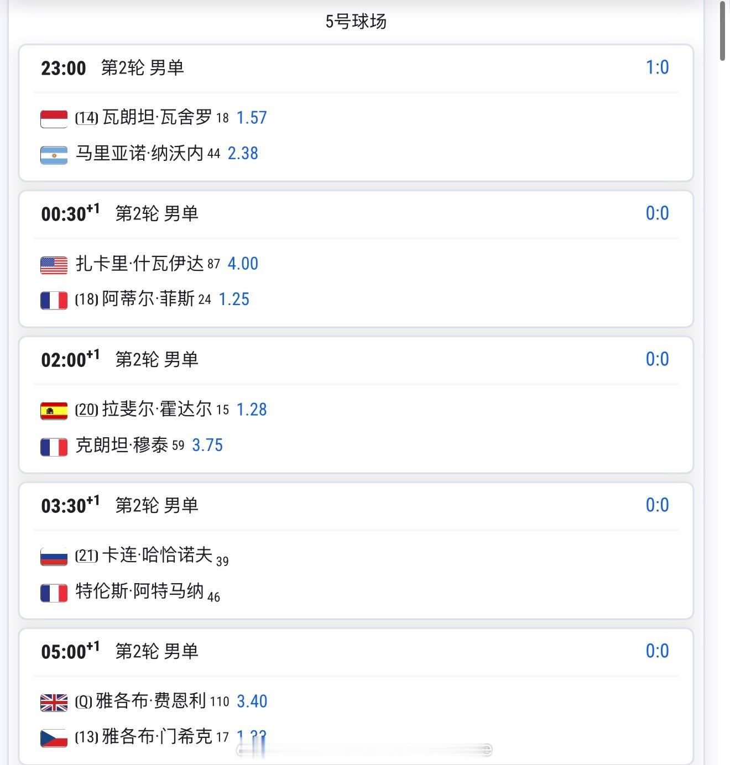Click the 5号球场 court heading
This screenshot has width=730, height=765.
click(x=356, y=22)
